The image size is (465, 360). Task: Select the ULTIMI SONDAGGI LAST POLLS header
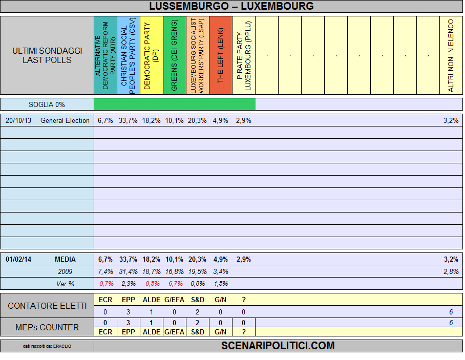(47, 55)
